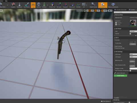This screenshot has height=103, width=137.
Task: Toggle Additional Data button
Action: [103, 5]
